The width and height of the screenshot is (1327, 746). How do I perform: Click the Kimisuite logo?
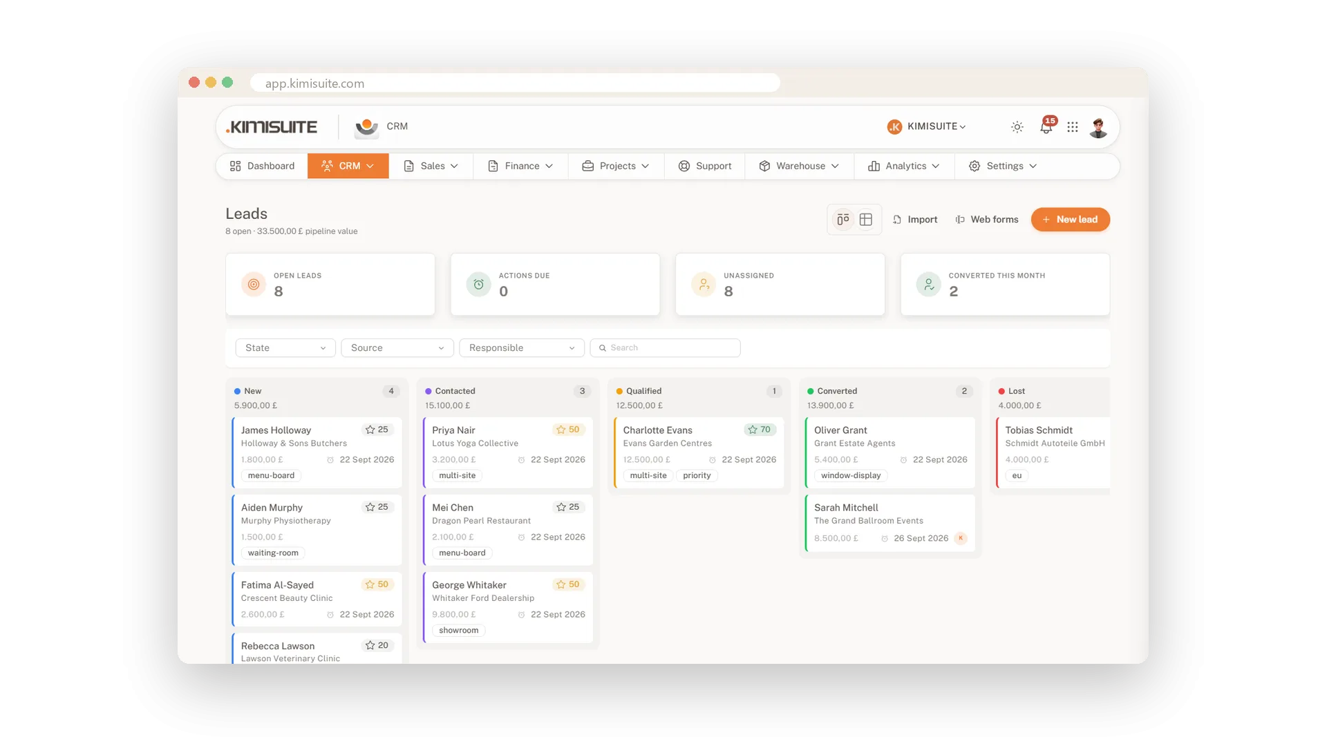[272, 127]
